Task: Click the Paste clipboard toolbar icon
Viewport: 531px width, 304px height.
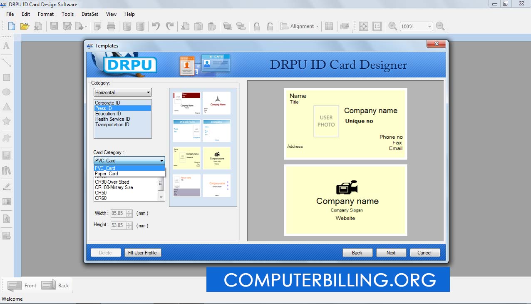Action: click(x=212, y=26)
